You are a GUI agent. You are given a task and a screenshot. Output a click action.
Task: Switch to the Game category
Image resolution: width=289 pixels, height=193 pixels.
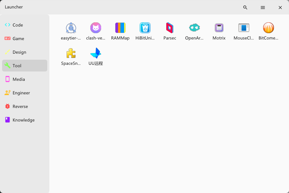click(25, 38)
